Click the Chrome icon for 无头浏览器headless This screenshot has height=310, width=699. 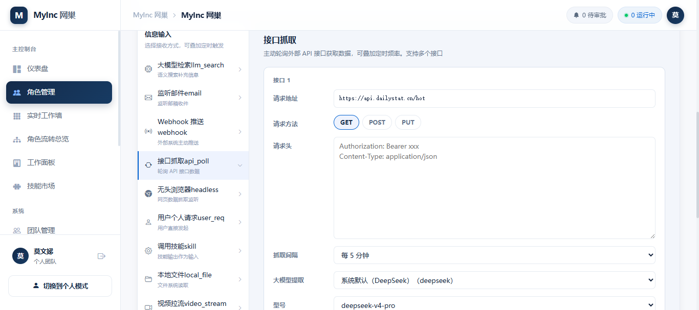[x=148, y=194]
